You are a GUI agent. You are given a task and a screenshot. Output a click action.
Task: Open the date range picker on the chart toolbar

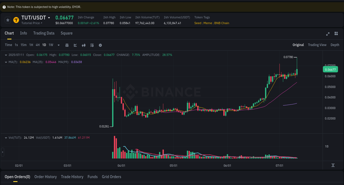click(x=67, y=45)
